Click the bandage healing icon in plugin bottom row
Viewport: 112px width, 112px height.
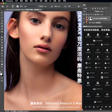click(106, 107)
